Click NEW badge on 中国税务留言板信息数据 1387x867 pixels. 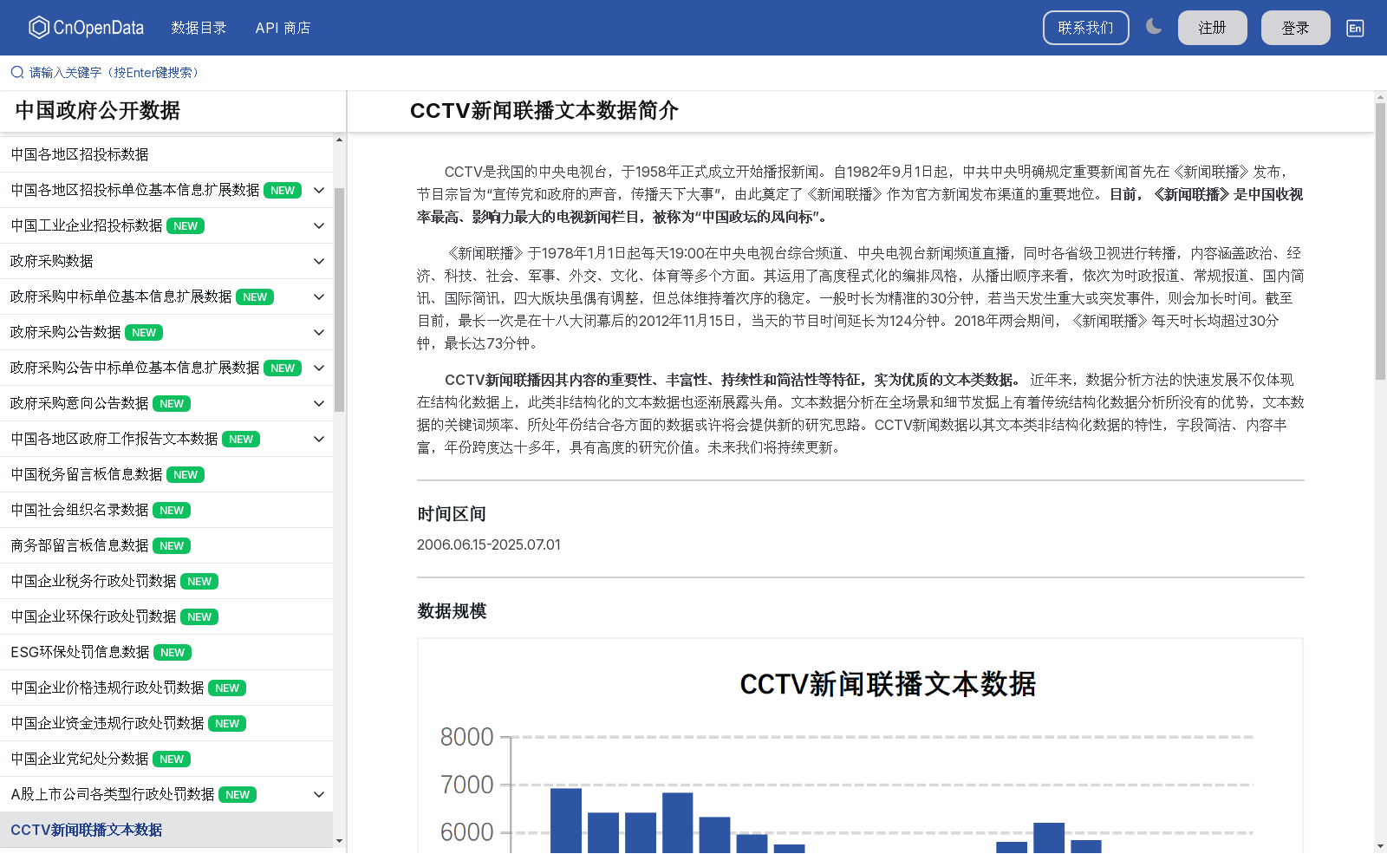[186, 474]
